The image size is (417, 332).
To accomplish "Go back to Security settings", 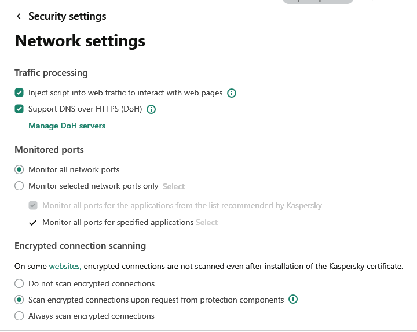I will pos(19,16).
